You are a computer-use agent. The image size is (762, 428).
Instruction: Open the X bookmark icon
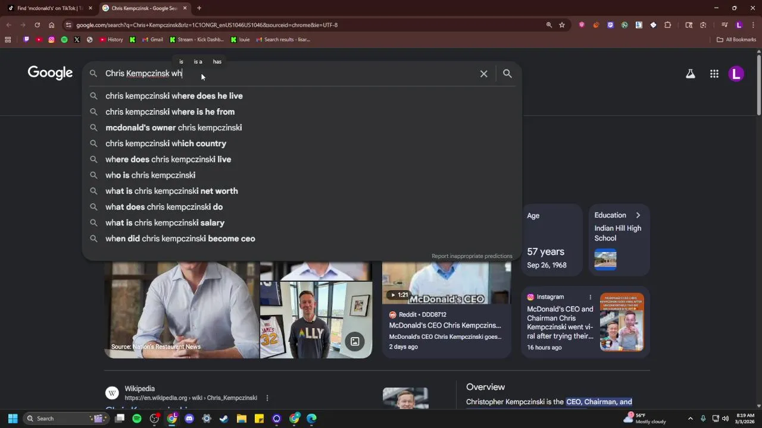click(x=77, y=40)
